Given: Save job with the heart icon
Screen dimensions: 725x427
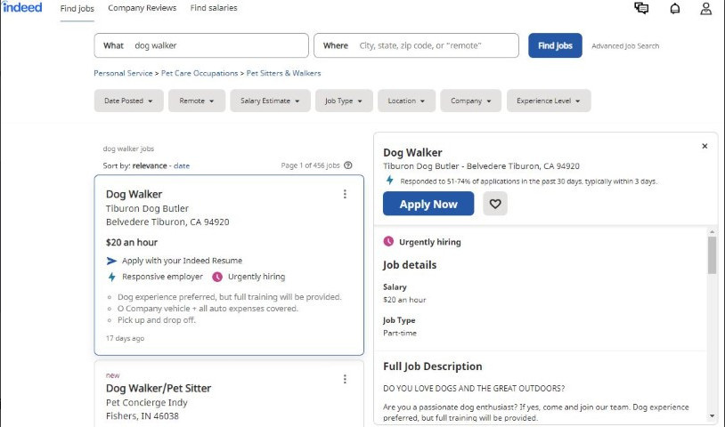Looking at the screenshot, I should 495,204.
